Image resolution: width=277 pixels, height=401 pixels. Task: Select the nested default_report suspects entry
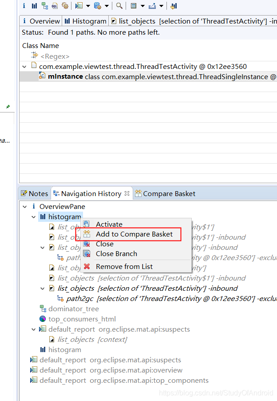[119, 329]
